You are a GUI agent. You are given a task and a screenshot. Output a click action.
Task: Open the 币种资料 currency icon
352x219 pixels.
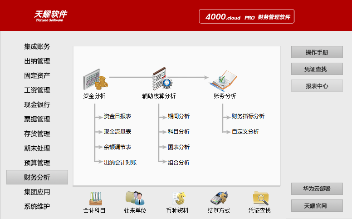point(177,199)
